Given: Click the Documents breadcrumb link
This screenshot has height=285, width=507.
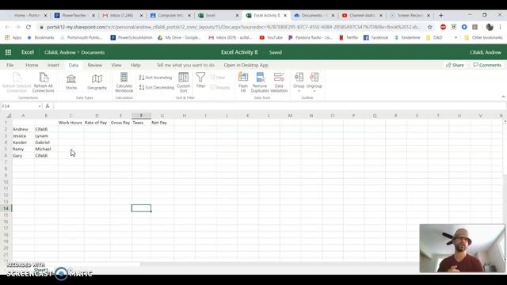Looking at the screenshot, I should pos(93,52).
